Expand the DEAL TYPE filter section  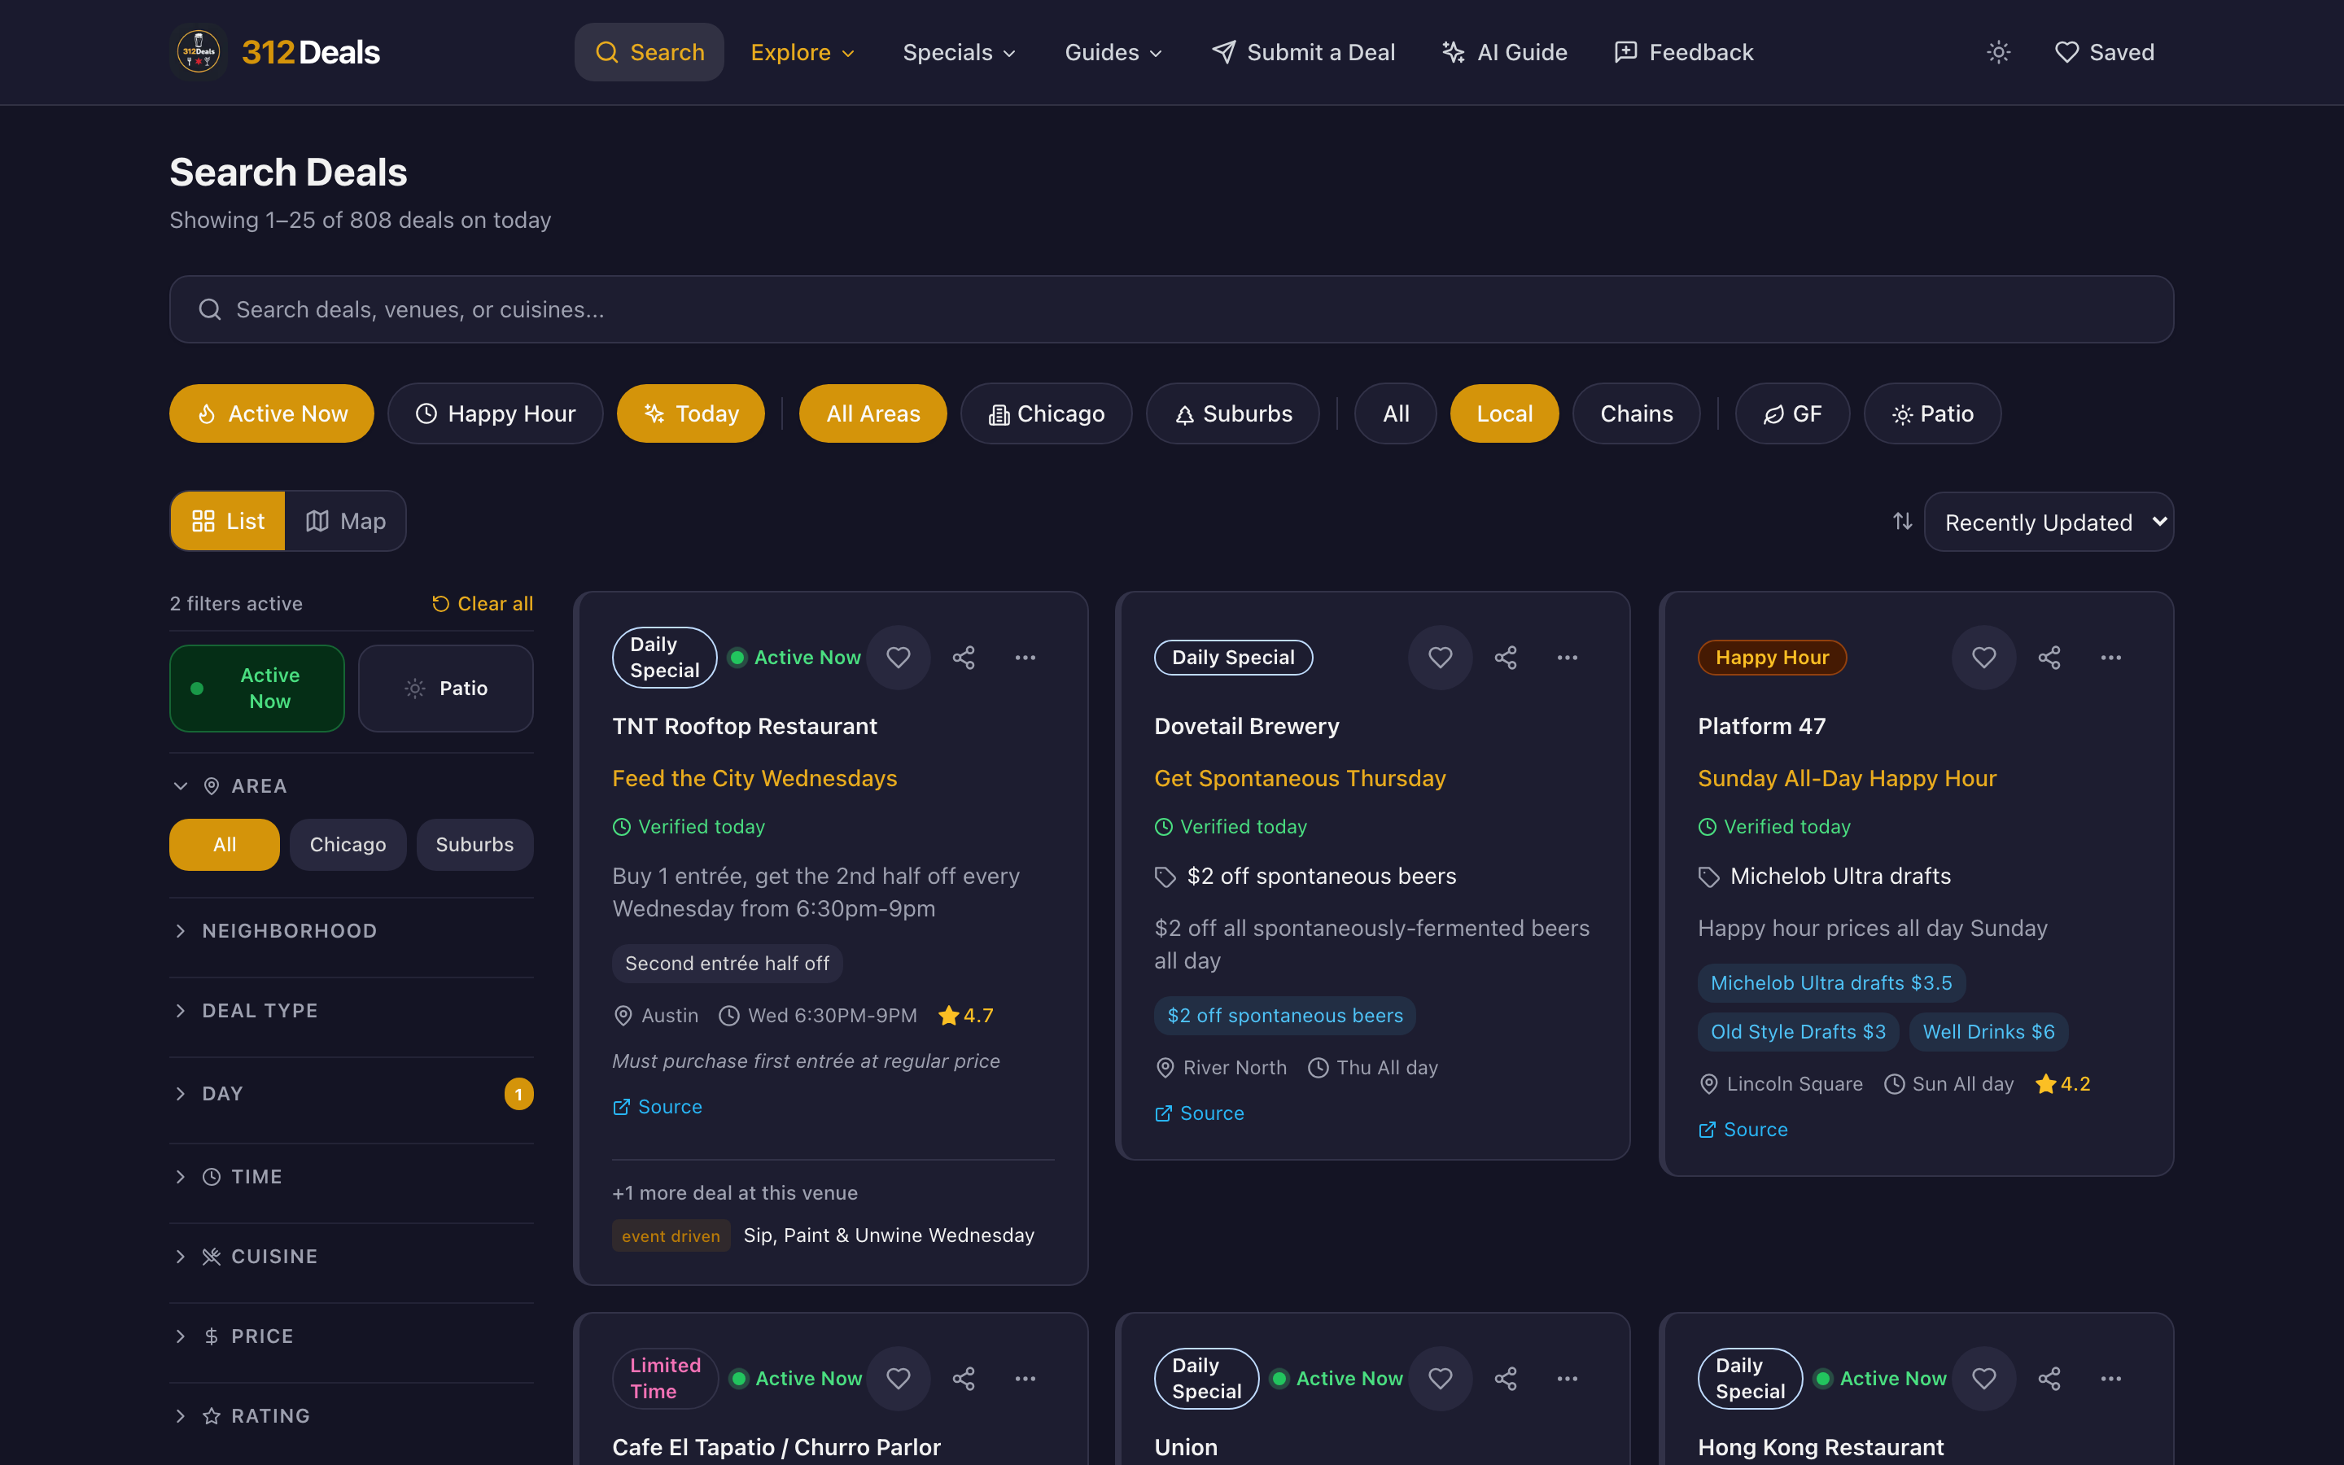352,1011
